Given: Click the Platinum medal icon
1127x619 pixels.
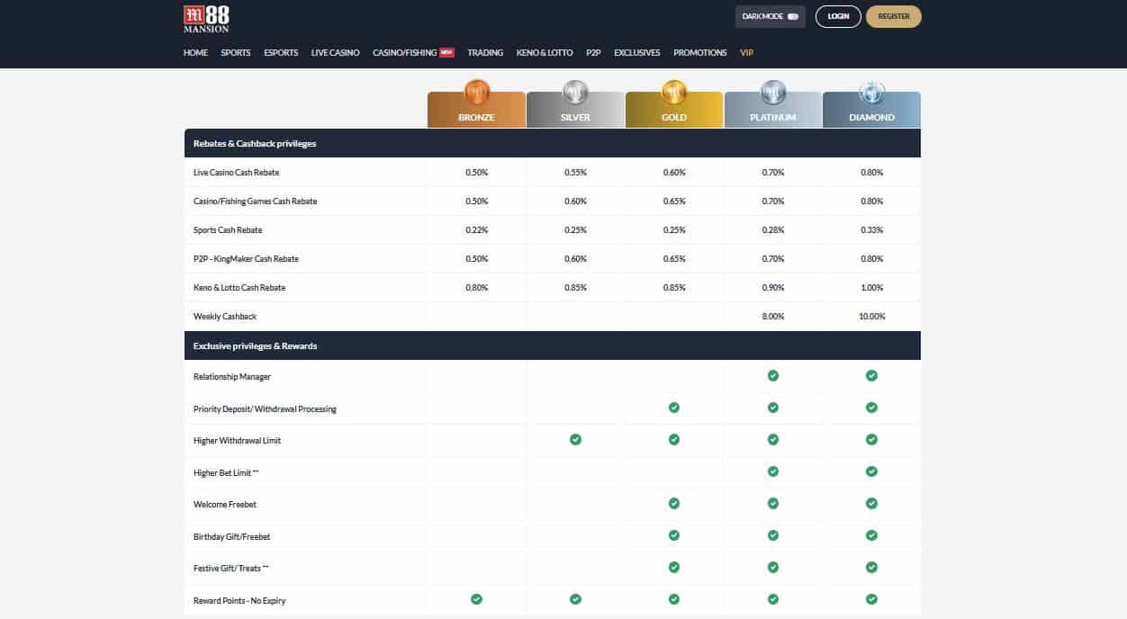Looking at the screenshot, I should (x=773, y=92).
